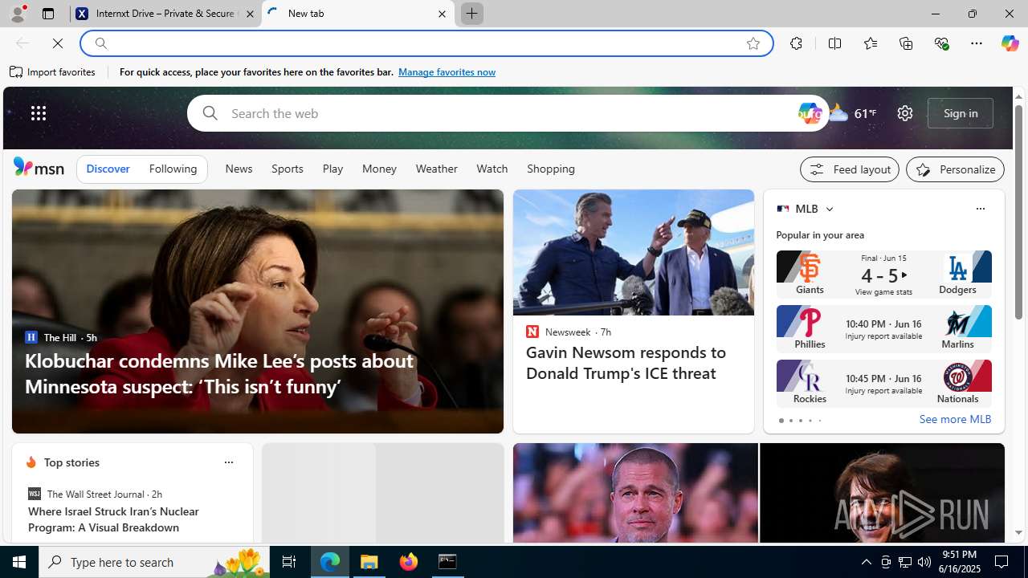This screenshot has height=578, width=1028.
Task: Open the Shopping tab
Action: [x=551, y=169]
